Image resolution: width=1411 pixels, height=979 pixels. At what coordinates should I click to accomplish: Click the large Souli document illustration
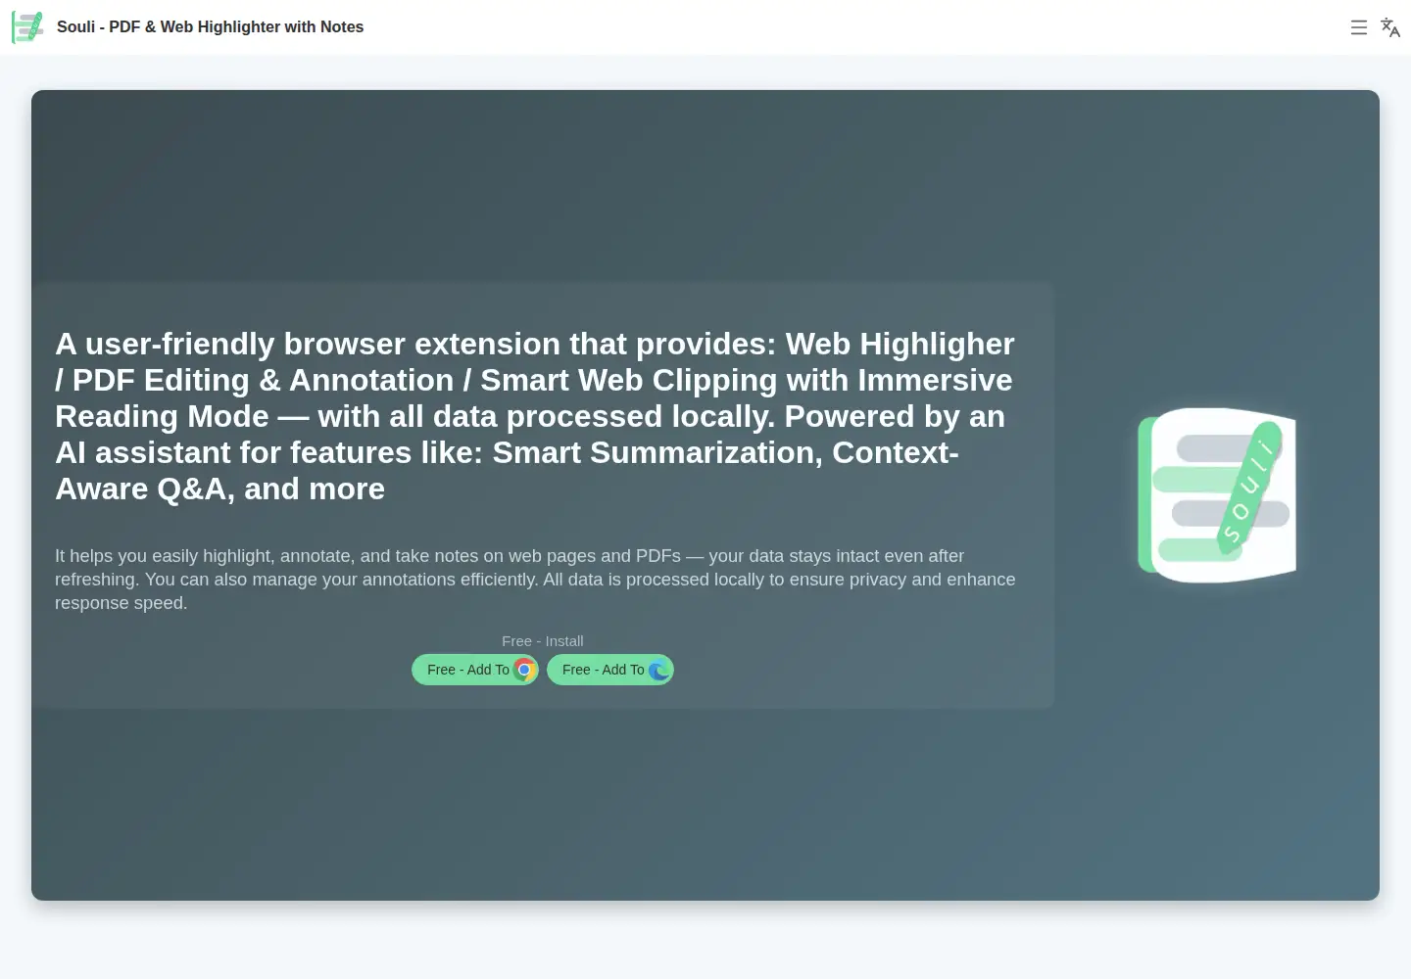pyautogui.click(x=1217, y=494)
